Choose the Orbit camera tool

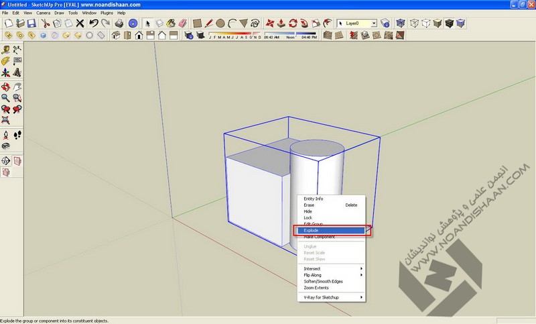tap(6, 87)
